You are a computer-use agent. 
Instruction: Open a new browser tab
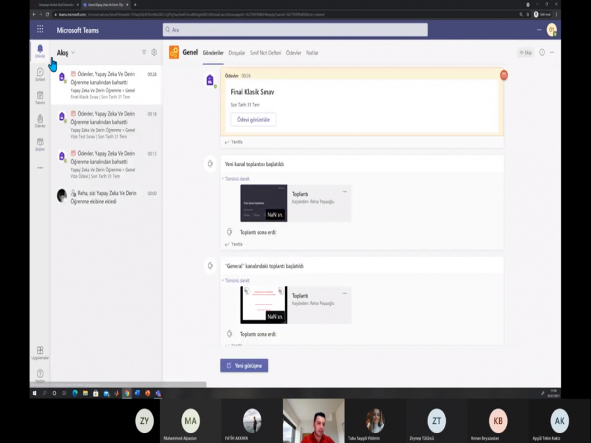pyautogui.click(x=135, y=5)
